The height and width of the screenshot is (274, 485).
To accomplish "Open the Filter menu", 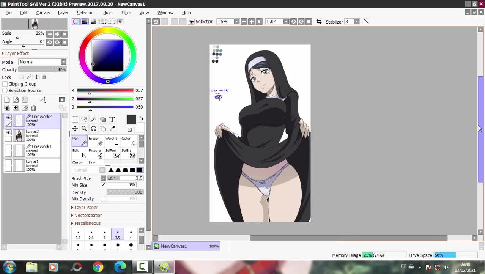I will coord(126,13).
